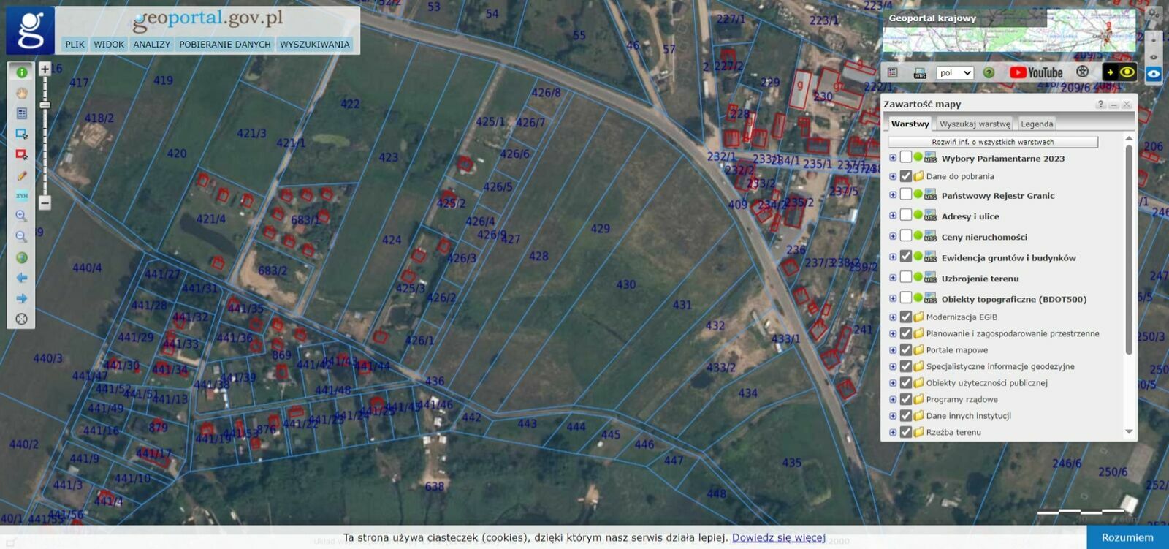Go to previous map view arrow
The image size is (1169, 549).
click(x=21, y=278)
